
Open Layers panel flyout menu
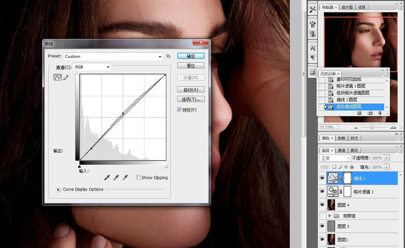[x=401, y=151]
